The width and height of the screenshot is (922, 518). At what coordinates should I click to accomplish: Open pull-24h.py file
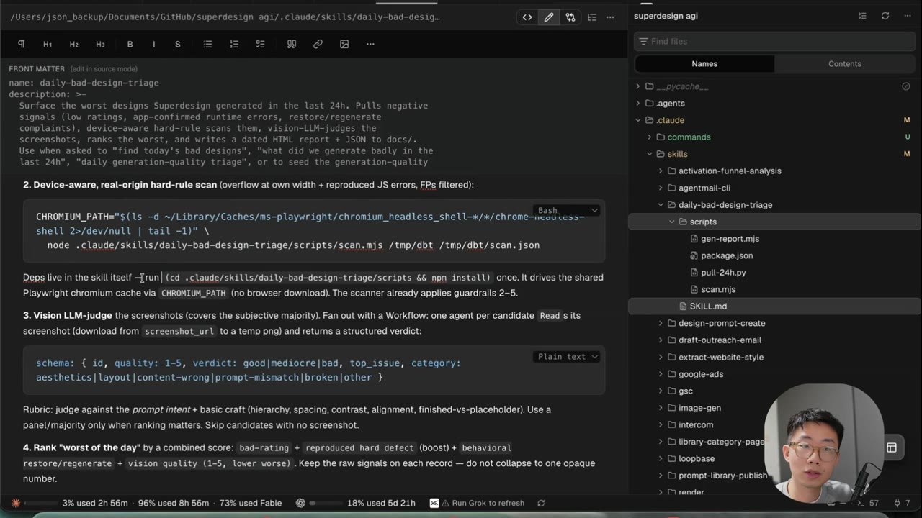coord(723,273)
